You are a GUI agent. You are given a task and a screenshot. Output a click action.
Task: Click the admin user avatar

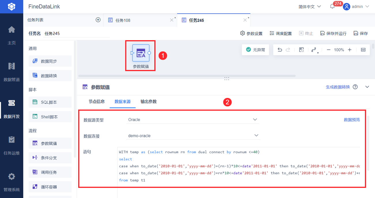(346, 7)
